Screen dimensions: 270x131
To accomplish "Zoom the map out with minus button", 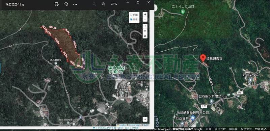I will (x=145, y=19).
